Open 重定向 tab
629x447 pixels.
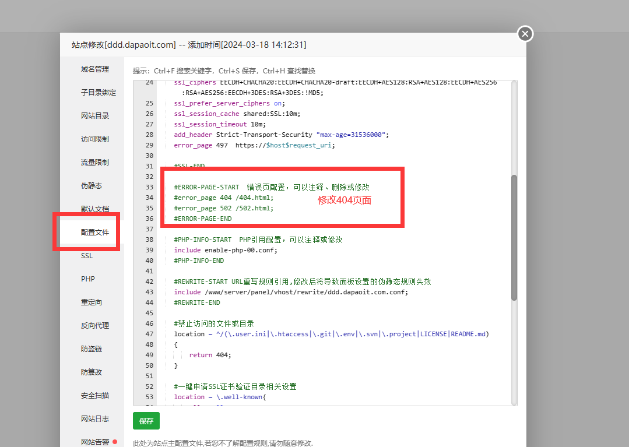point(92,302)
